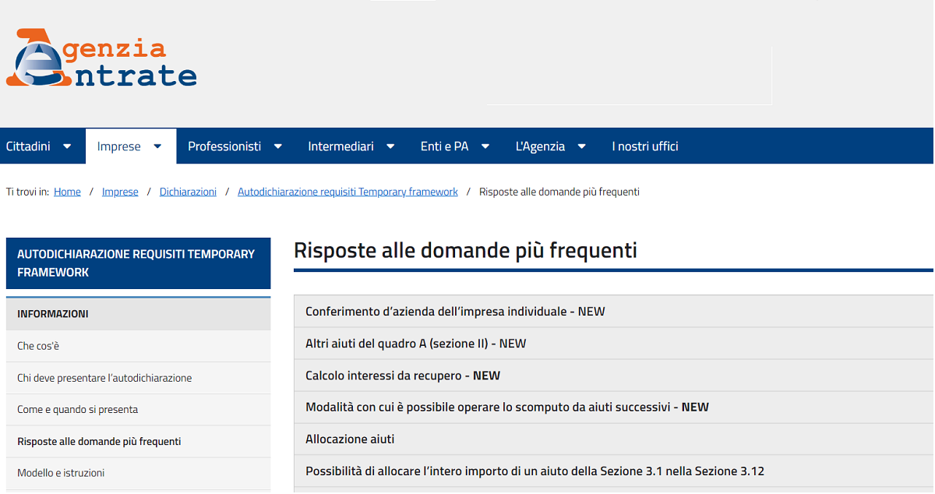
Task: Open Come e quando si presenta
Action: coord(139,410)
